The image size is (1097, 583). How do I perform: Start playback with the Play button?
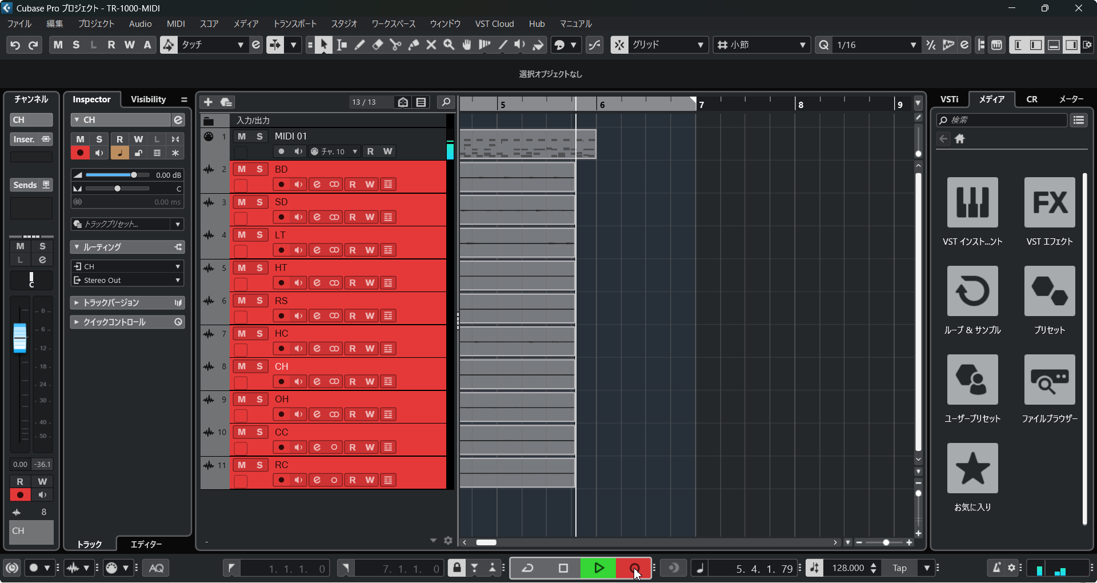(598, 568)
